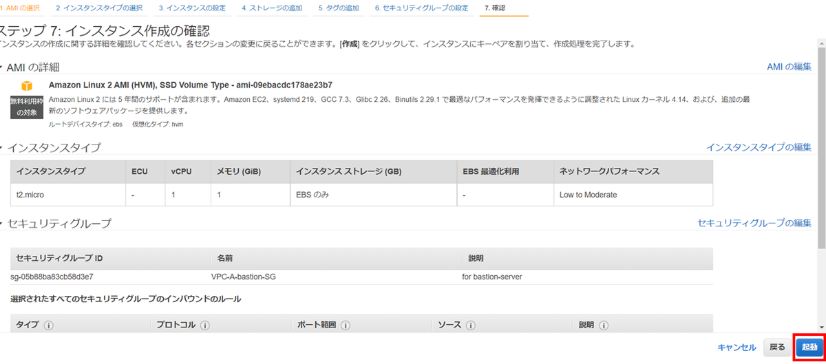Click the blue 起動 button
The image size is (826, 364).
[809, 347]
